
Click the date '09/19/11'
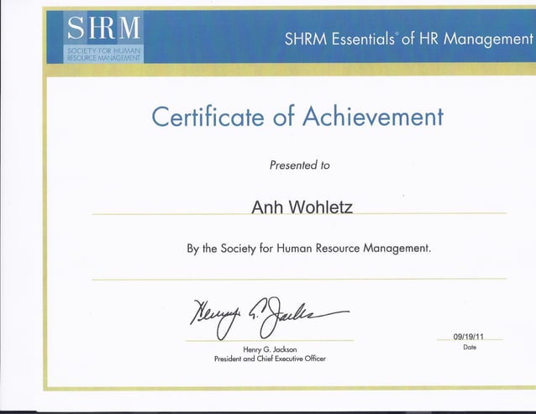[x=468, y=337]
